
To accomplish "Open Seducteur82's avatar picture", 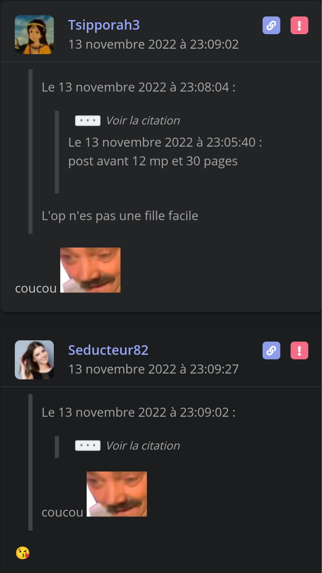I will pyautogui.click(x=34, y=360).
